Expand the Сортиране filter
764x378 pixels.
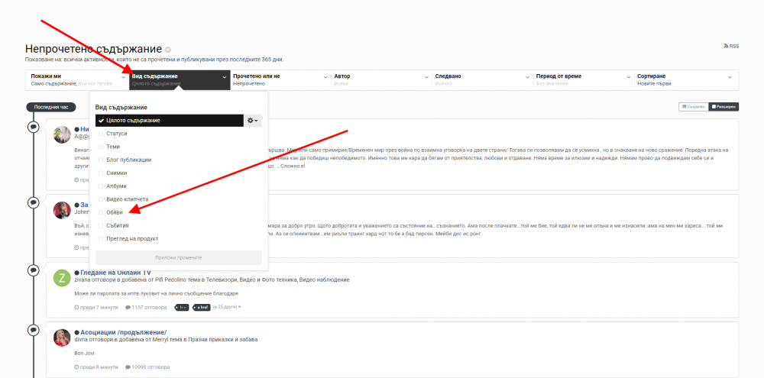click(x=686, y=80)
